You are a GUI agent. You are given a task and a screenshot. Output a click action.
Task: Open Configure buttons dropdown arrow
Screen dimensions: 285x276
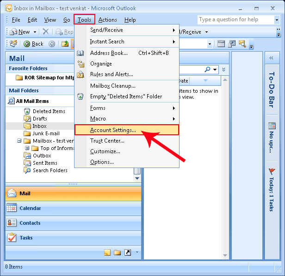(137, 252)
